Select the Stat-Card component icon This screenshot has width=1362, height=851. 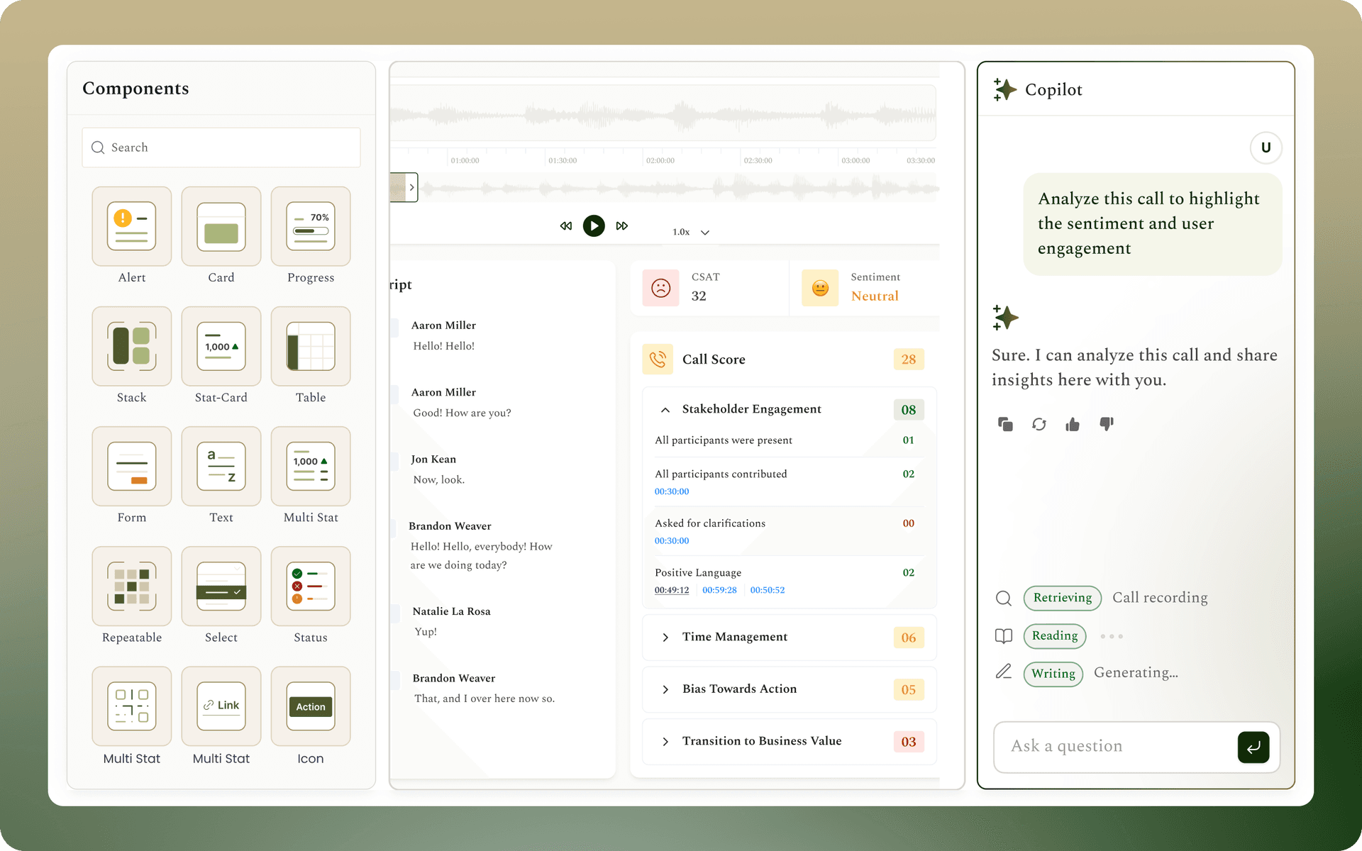221,346
